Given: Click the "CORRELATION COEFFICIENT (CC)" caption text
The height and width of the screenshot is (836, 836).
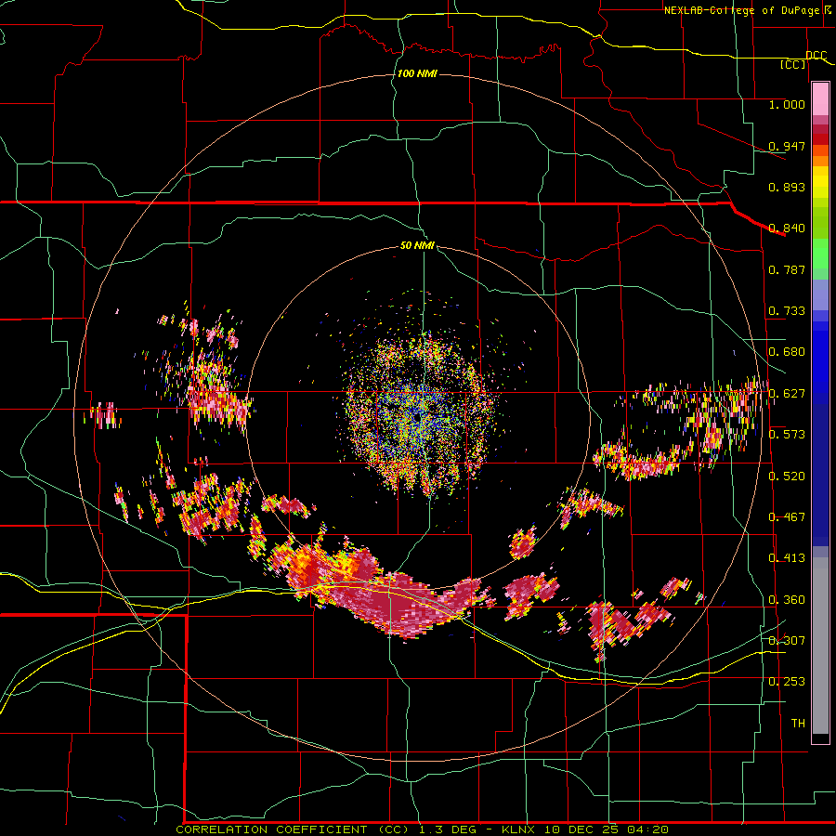Looking at the screenshot, I should tap(293, 829).
